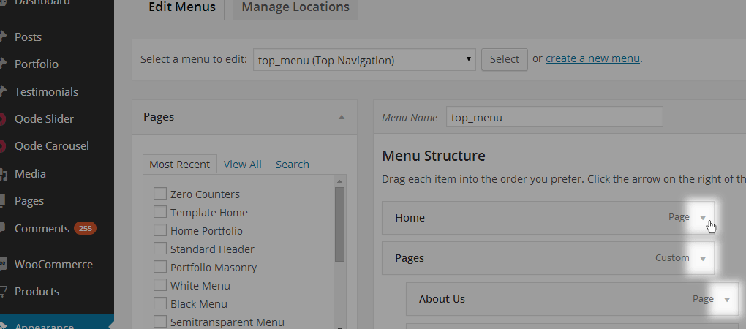Click the Portfolio pin icon
This screenshot has width=746, height=329.
point(3,64)
